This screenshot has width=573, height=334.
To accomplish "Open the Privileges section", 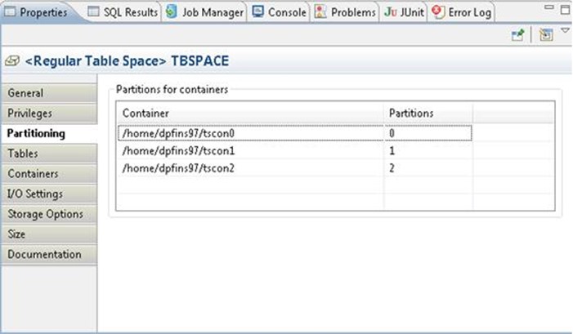I will pos(29,114).
